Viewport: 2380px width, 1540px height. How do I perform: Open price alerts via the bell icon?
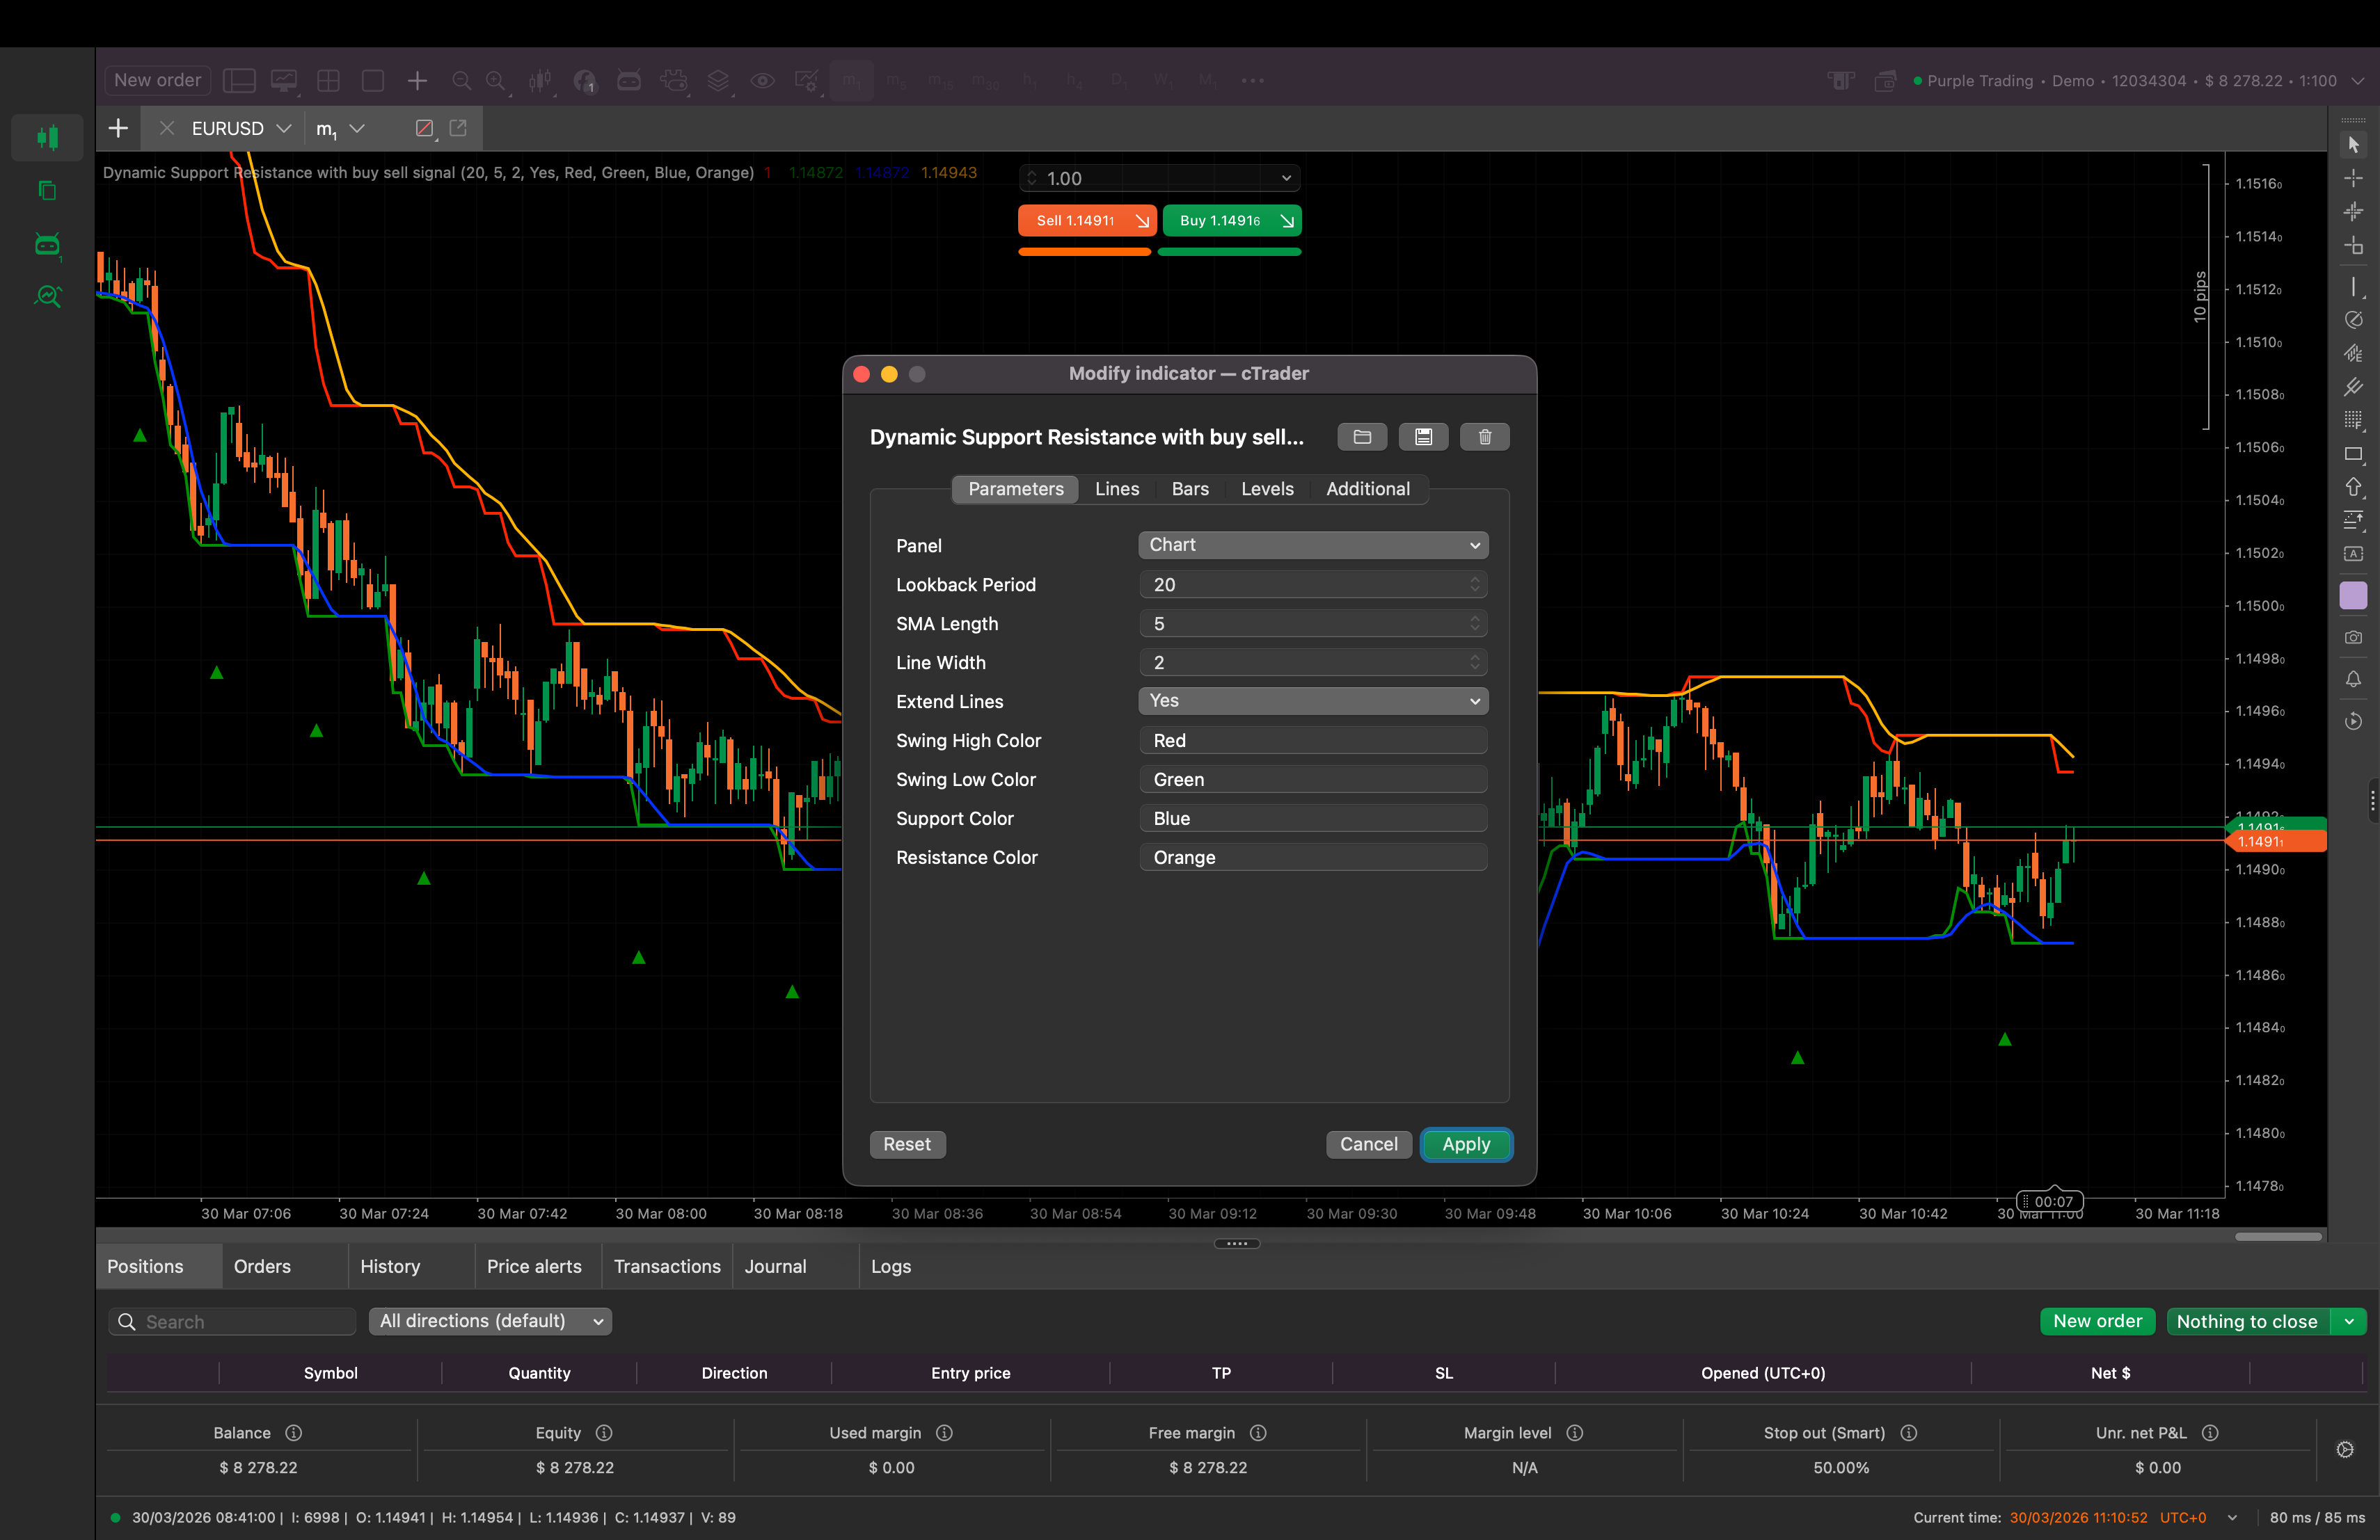coord(2354,680)
